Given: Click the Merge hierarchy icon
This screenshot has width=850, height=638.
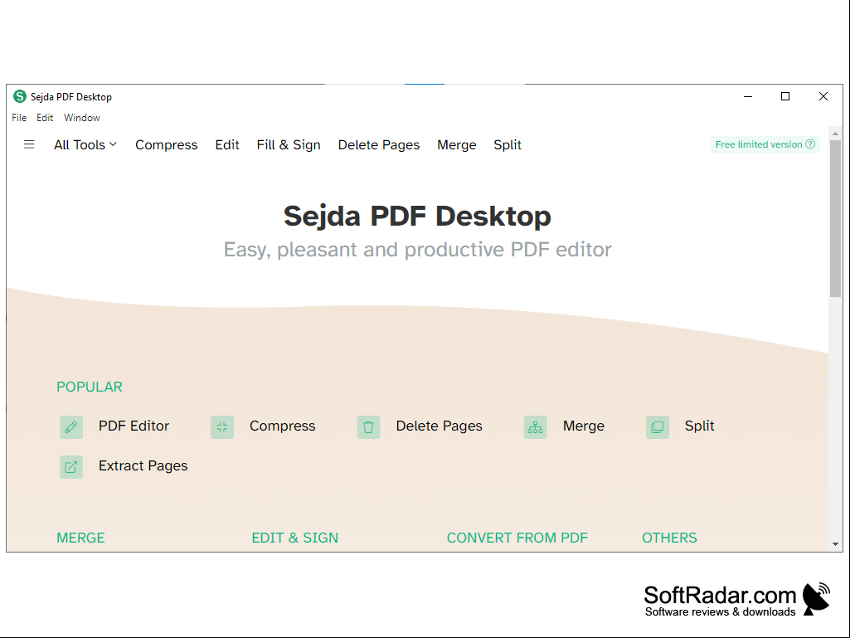Looking at the screenshot, I should coord(536,427).
